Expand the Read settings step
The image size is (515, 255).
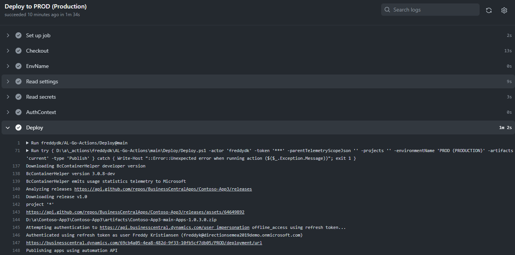(x=7, y=81)
